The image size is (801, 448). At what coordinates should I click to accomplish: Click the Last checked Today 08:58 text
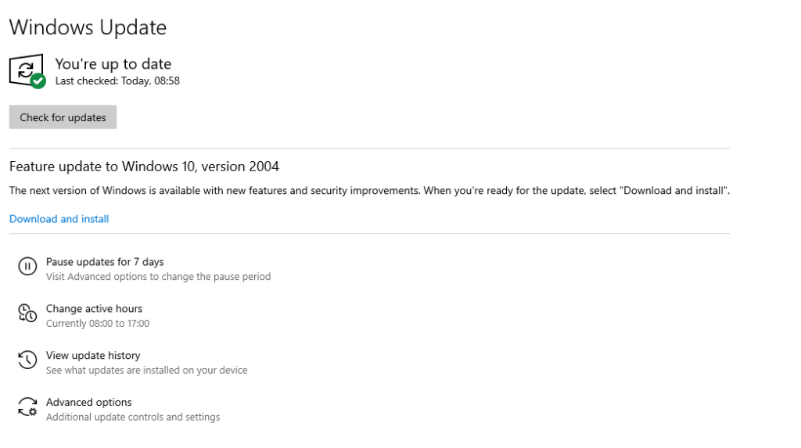coord(117,81)
